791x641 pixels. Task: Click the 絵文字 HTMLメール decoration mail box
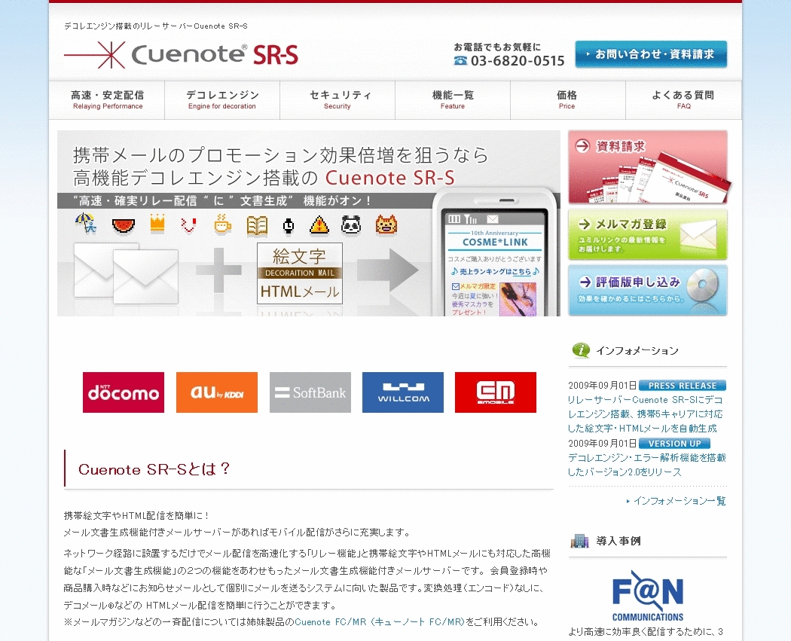point(300,273)
